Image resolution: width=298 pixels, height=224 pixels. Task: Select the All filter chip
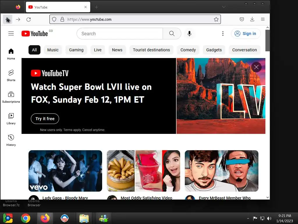34,50
